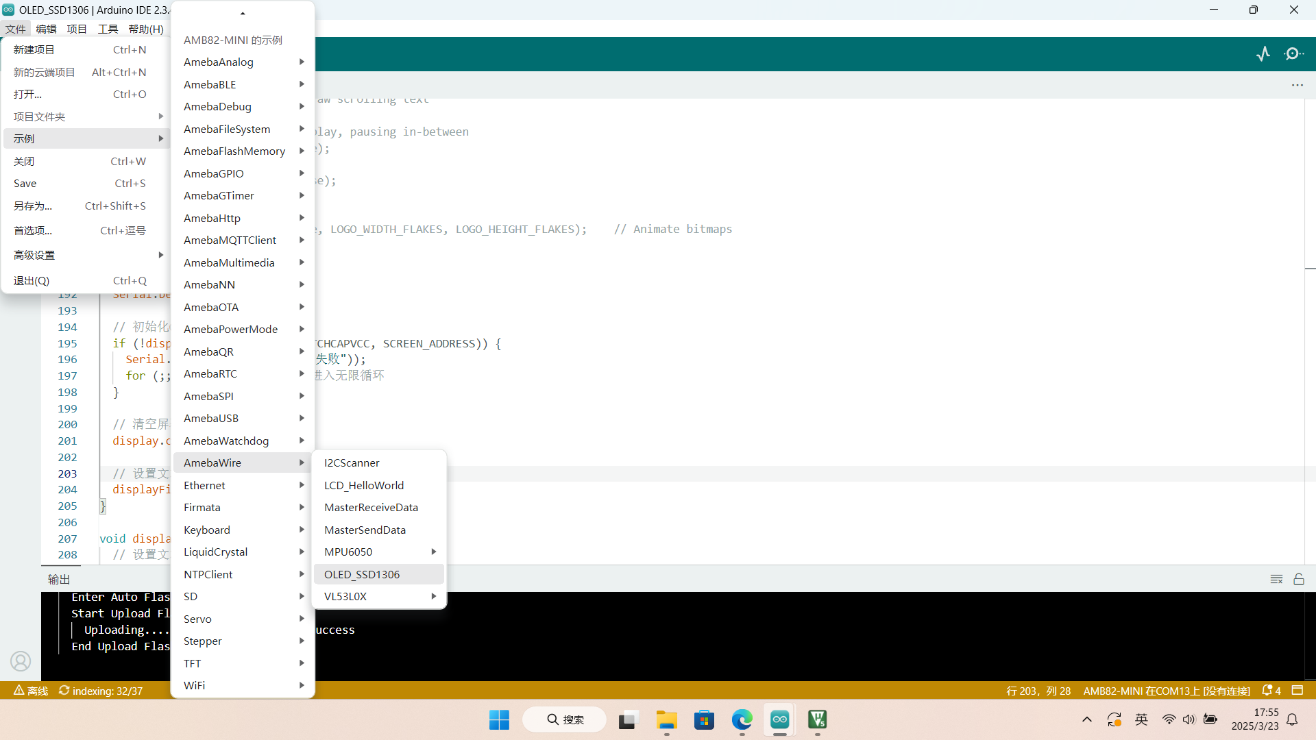Toggle the bottom panel icon in status bar
This screenshot has height=740, width=1316.
pyautogui.click(x=1297, y=691)
